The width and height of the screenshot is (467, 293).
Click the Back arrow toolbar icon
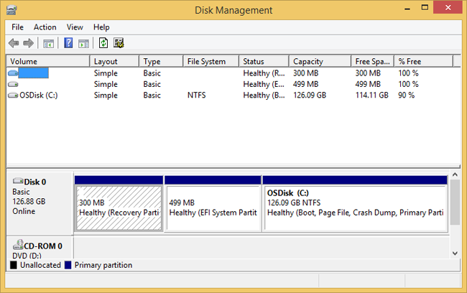(x=14, y=43)
